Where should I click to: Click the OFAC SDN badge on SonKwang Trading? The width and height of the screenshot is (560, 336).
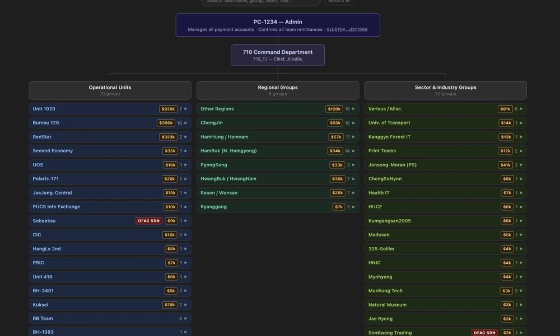click(484, 333)
